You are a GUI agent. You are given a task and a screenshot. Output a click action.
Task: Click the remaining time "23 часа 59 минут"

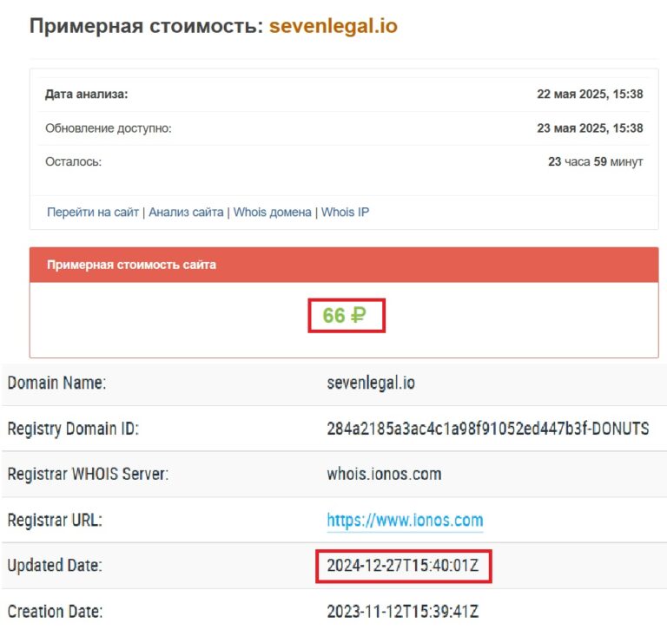595,161
